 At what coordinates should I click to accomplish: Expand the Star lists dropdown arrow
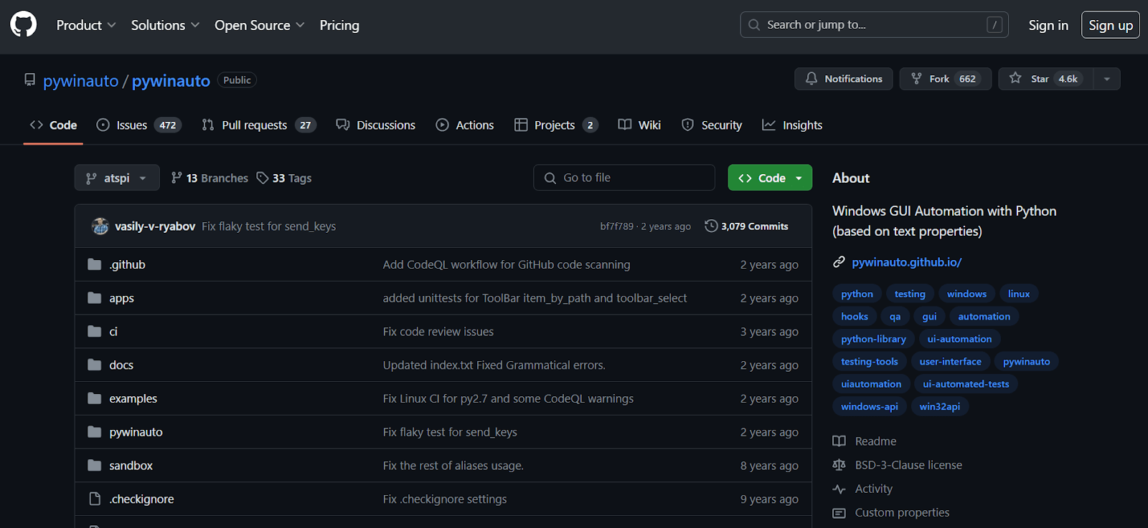pyautogui.click(x=1107, y=79)
